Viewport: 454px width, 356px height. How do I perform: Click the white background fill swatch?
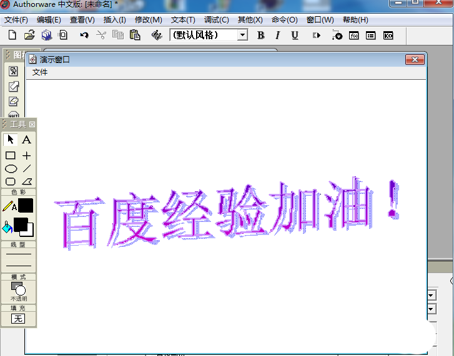pyautogui.click(x=30, y=231)
